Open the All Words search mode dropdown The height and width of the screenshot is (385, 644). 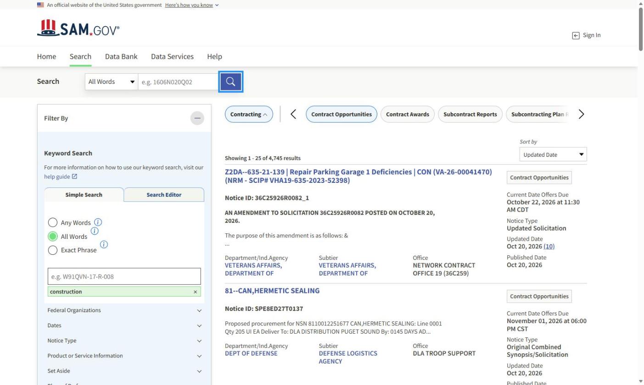click(x=112, y=82)
